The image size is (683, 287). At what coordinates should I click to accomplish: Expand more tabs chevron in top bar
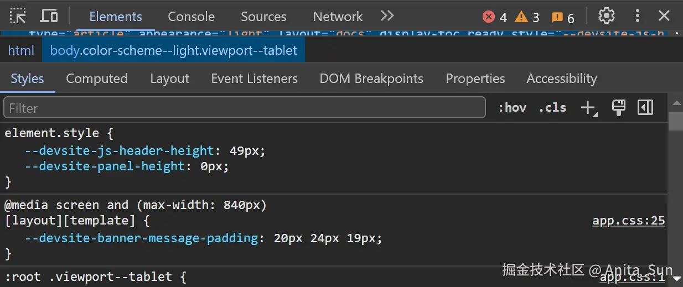[387, 16]
